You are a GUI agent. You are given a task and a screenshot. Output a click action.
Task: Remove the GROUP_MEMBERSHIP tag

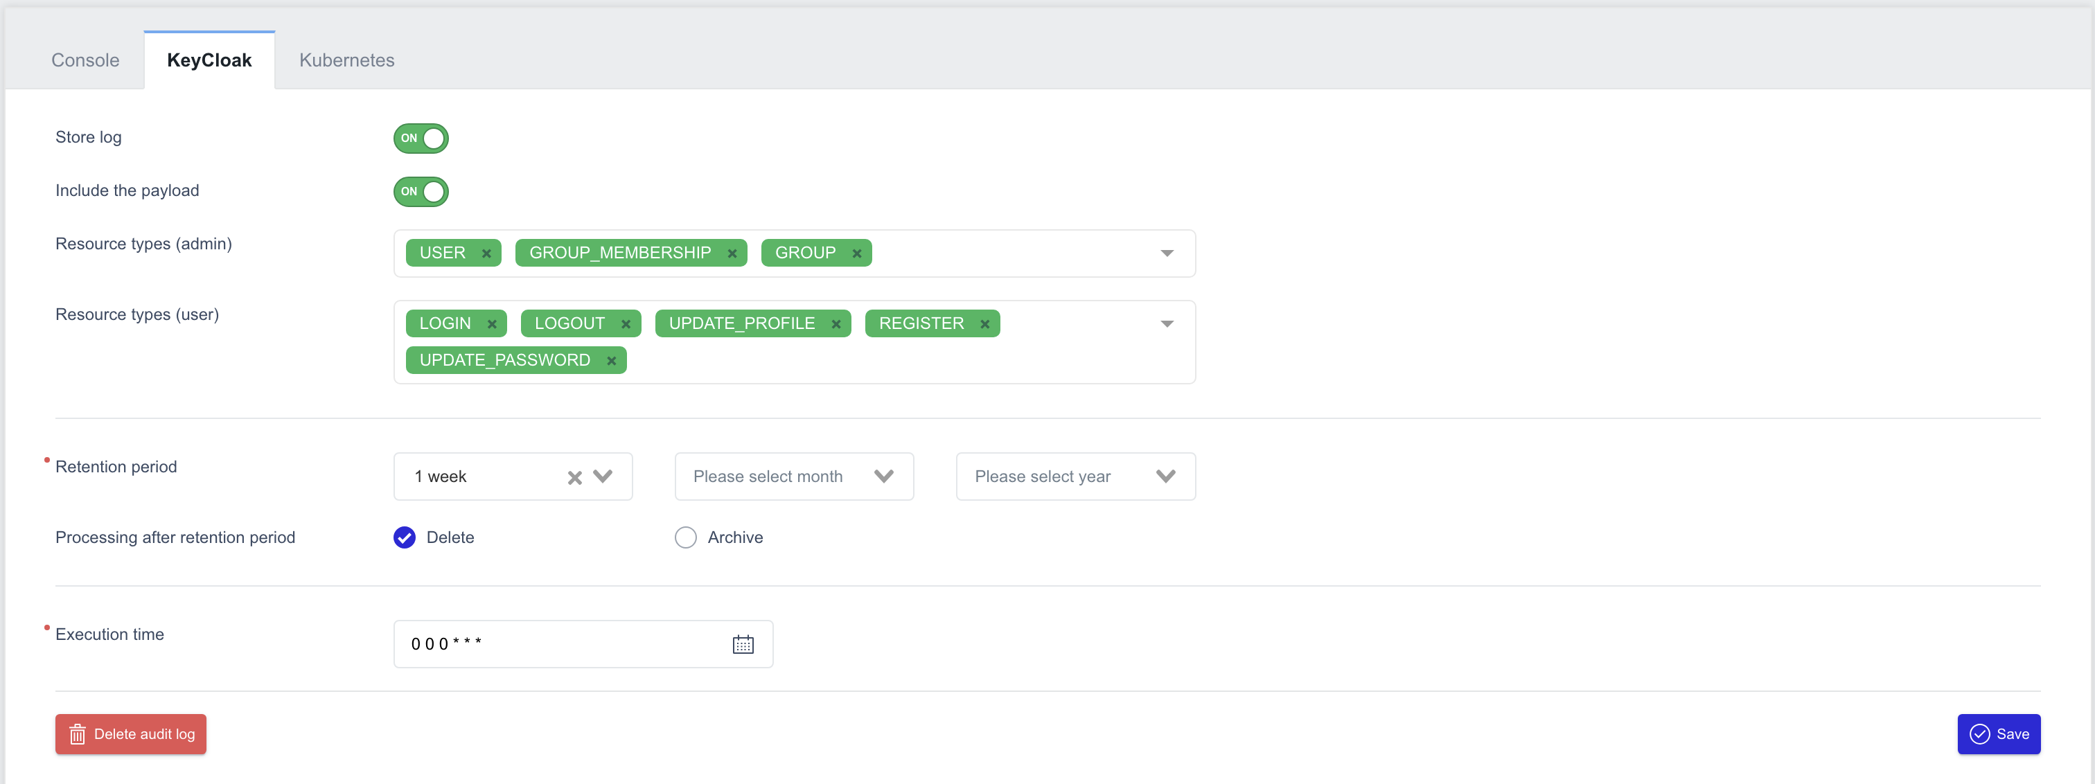click(732, 253)
